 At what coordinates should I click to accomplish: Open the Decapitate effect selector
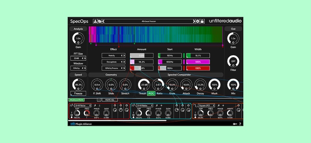[x=114, y=62]
